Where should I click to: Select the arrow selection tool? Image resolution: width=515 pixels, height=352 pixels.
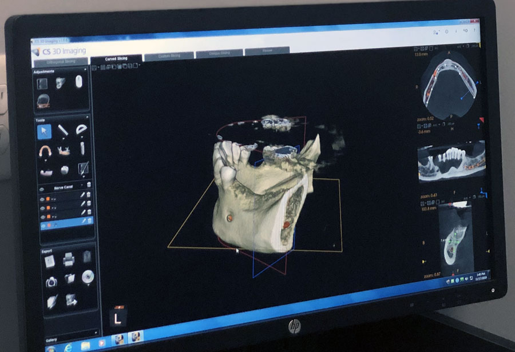click(43, 130)
